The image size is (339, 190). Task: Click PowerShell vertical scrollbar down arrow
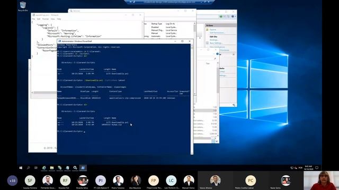192,153
